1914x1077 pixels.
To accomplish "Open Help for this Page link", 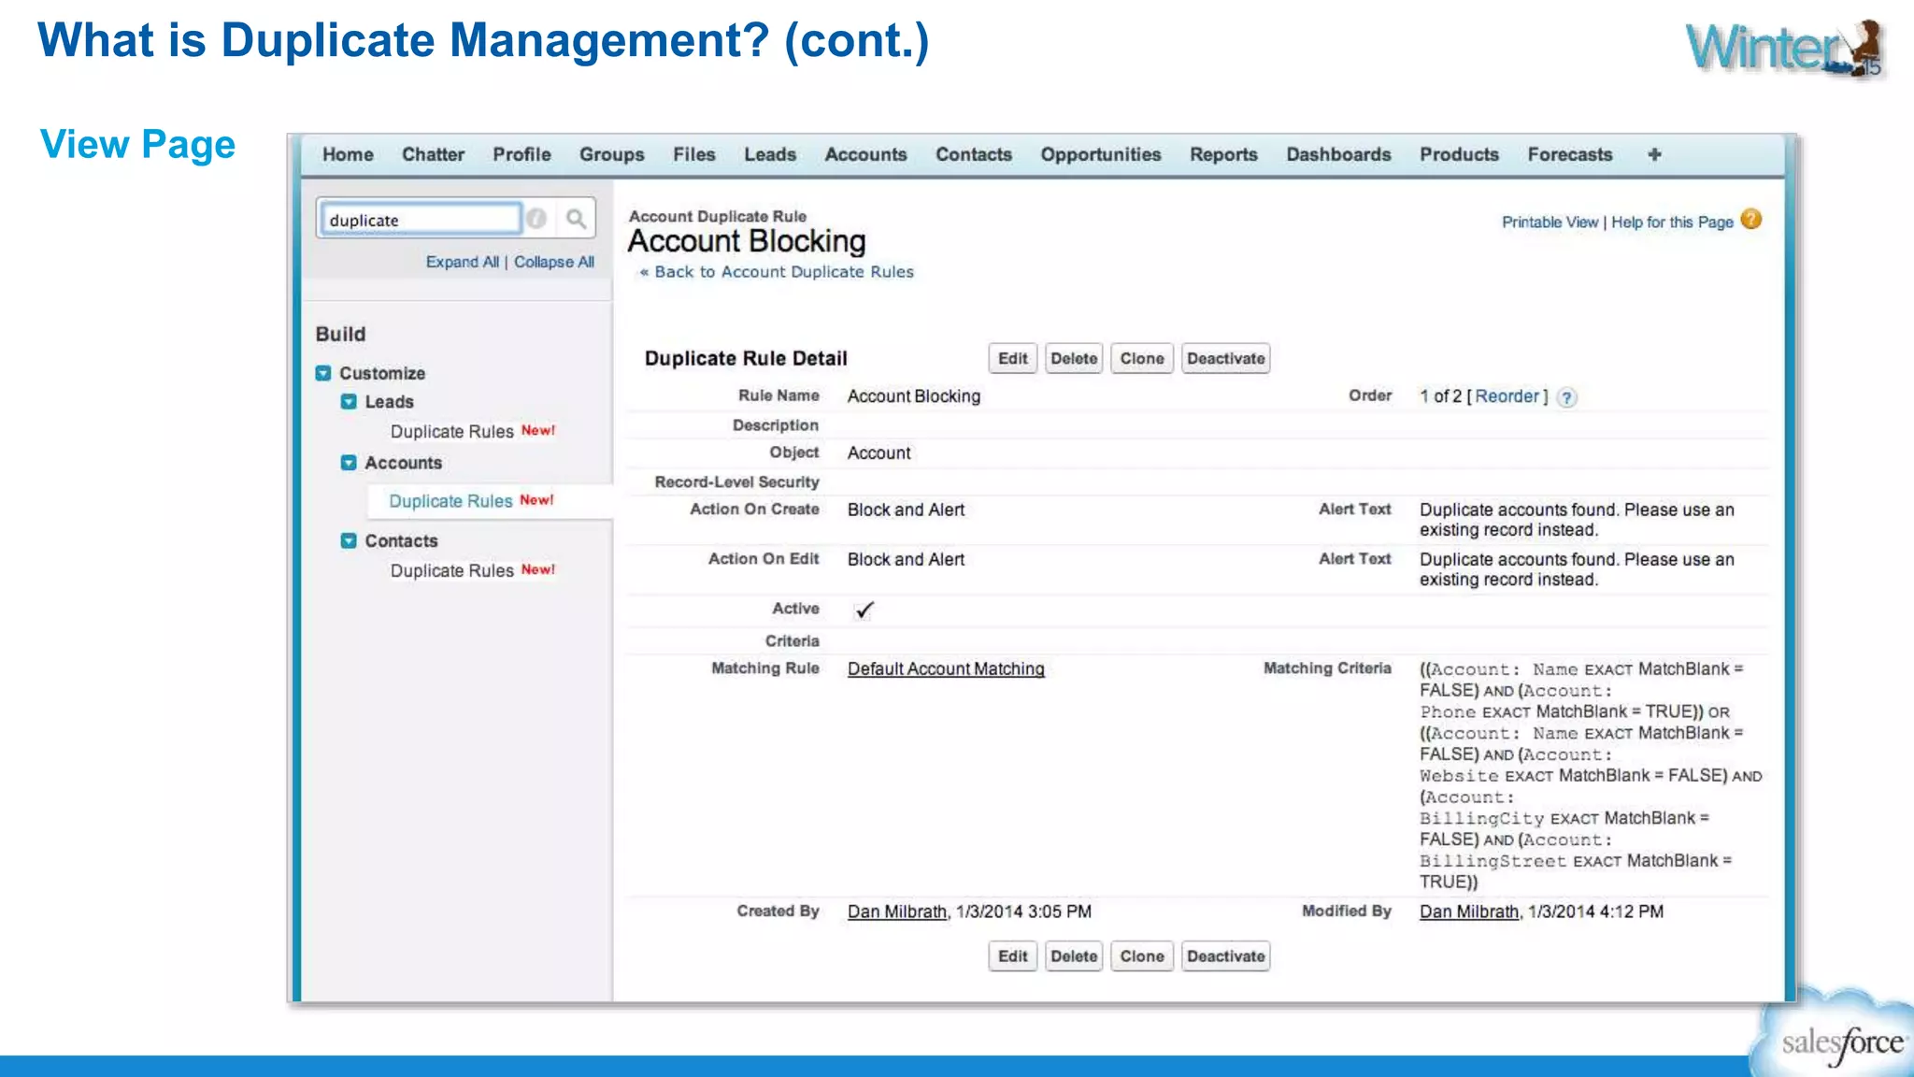I will pos(1672,223).
